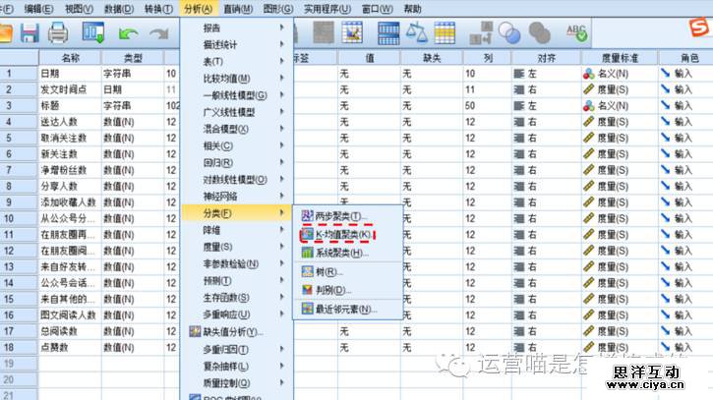Open the 视图(V) View menu

coord(79,9)
